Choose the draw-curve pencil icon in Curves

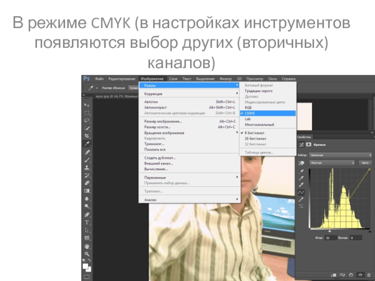point(301,200)
